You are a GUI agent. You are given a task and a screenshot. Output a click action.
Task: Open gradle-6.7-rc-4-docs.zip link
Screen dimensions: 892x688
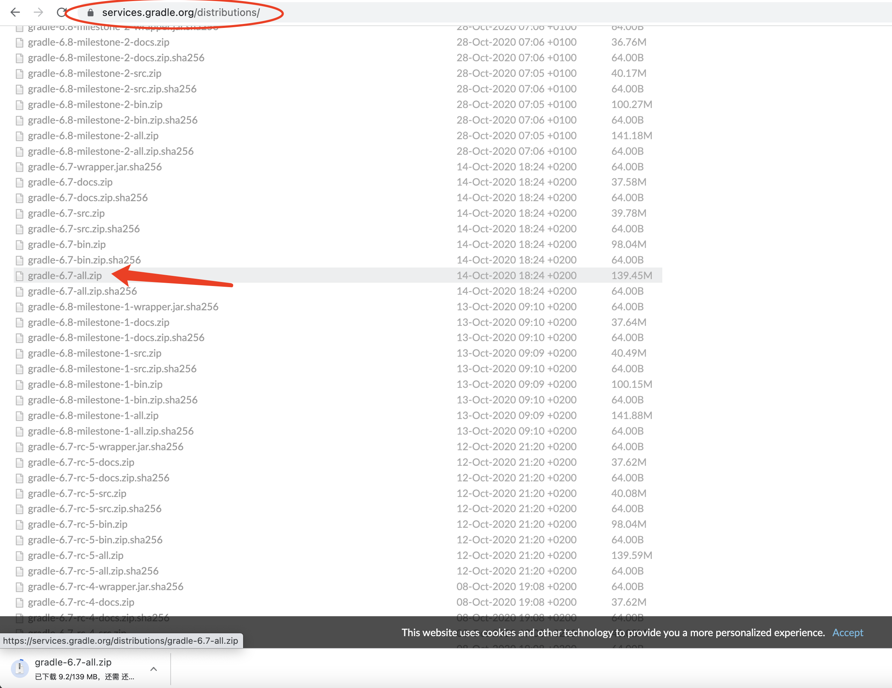[81, 602]
